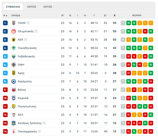Click the Ολυμπιακός club logo

coord(14,31)
